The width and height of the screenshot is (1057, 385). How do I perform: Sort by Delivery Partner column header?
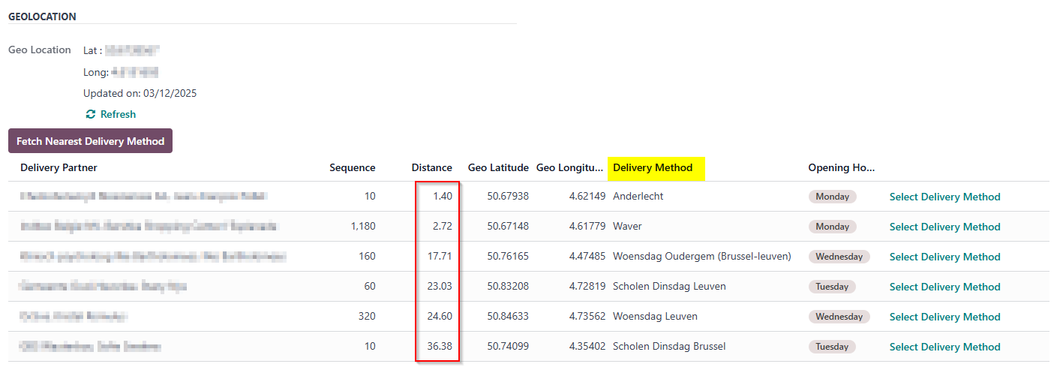pyautogui.click(x=59, y=167)
